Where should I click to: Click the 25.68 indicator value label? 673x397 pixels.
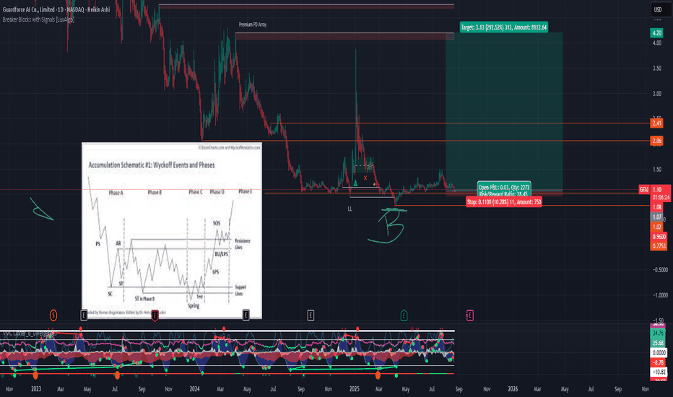click(659, 343)
